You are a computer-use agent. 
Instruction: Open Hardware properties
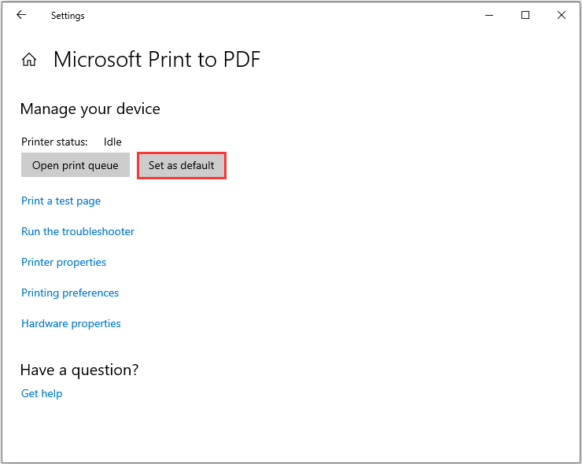tap(71, 323)
